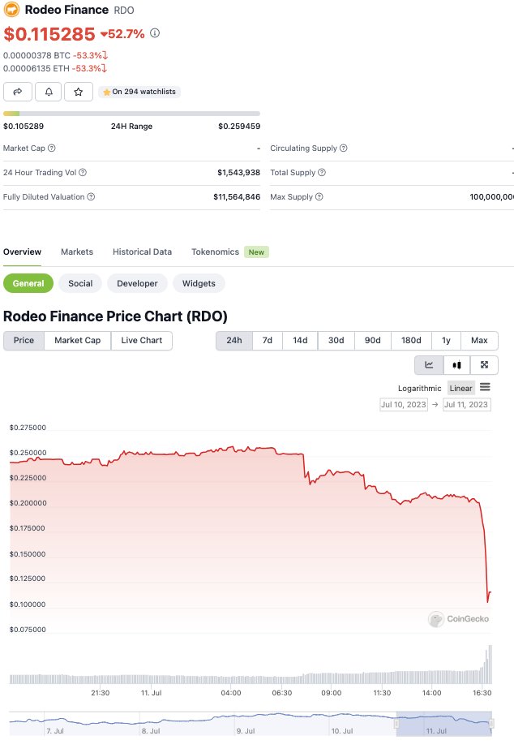Select the 7d timeframe button

coord(268,340)
